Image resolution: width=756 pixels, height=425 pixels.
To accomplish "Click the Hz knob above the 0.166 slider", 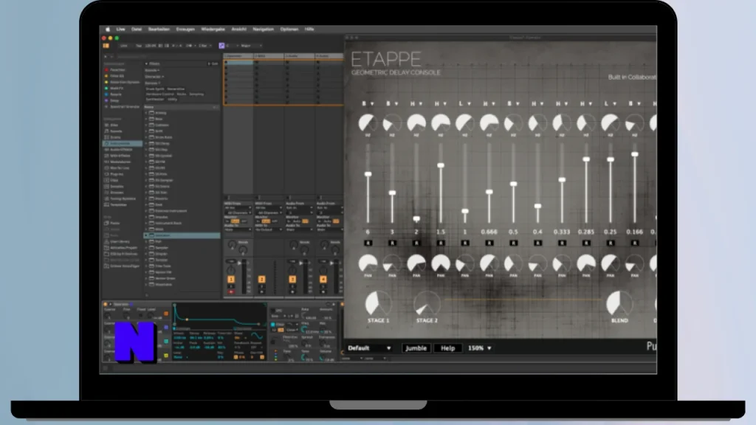I will click(634, 123).
